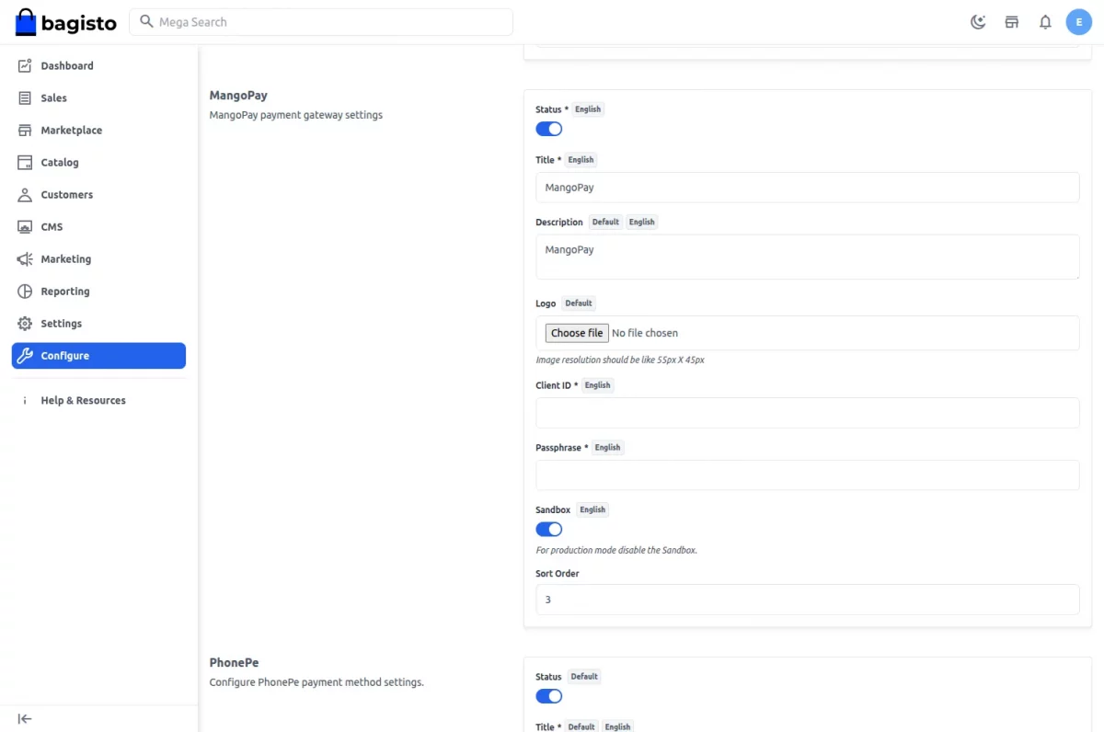Click "Configure PhonePe payment method settings." text

click(316, 682)
